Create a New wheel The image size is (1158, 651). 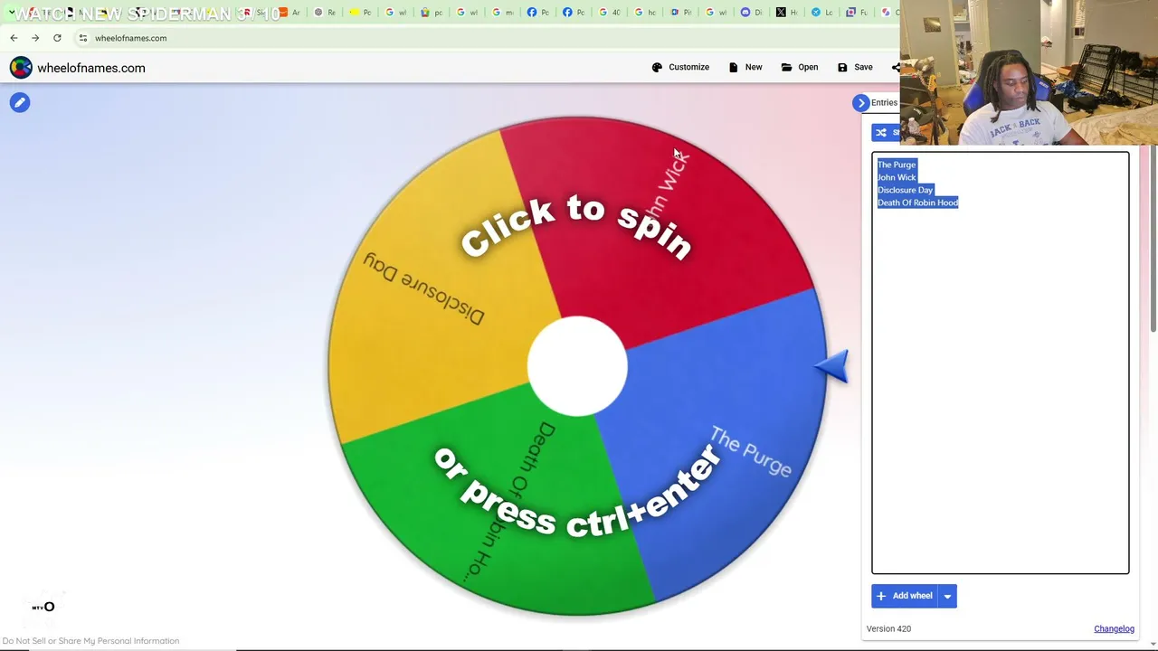click(745, 67)
